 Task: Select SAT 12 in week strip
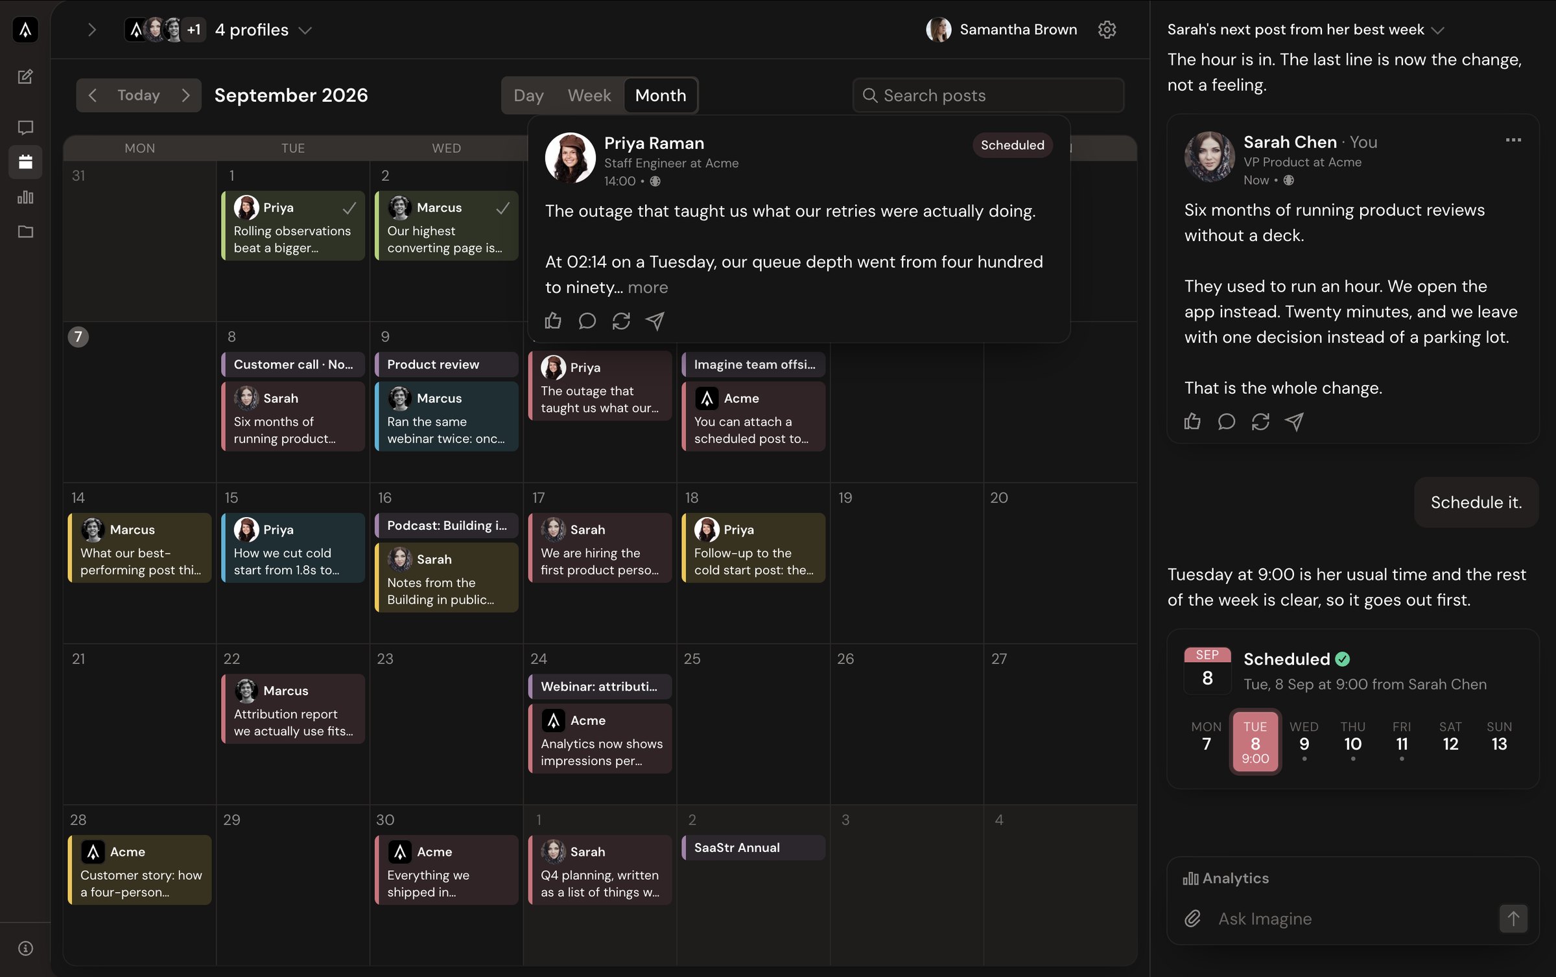tap(1450, 737)
